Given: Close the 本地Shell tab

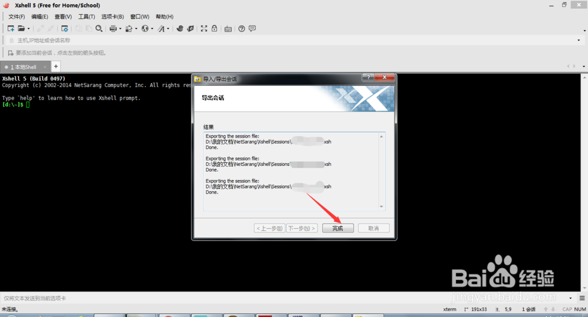Looking at the screenshot, I should 45,67.
